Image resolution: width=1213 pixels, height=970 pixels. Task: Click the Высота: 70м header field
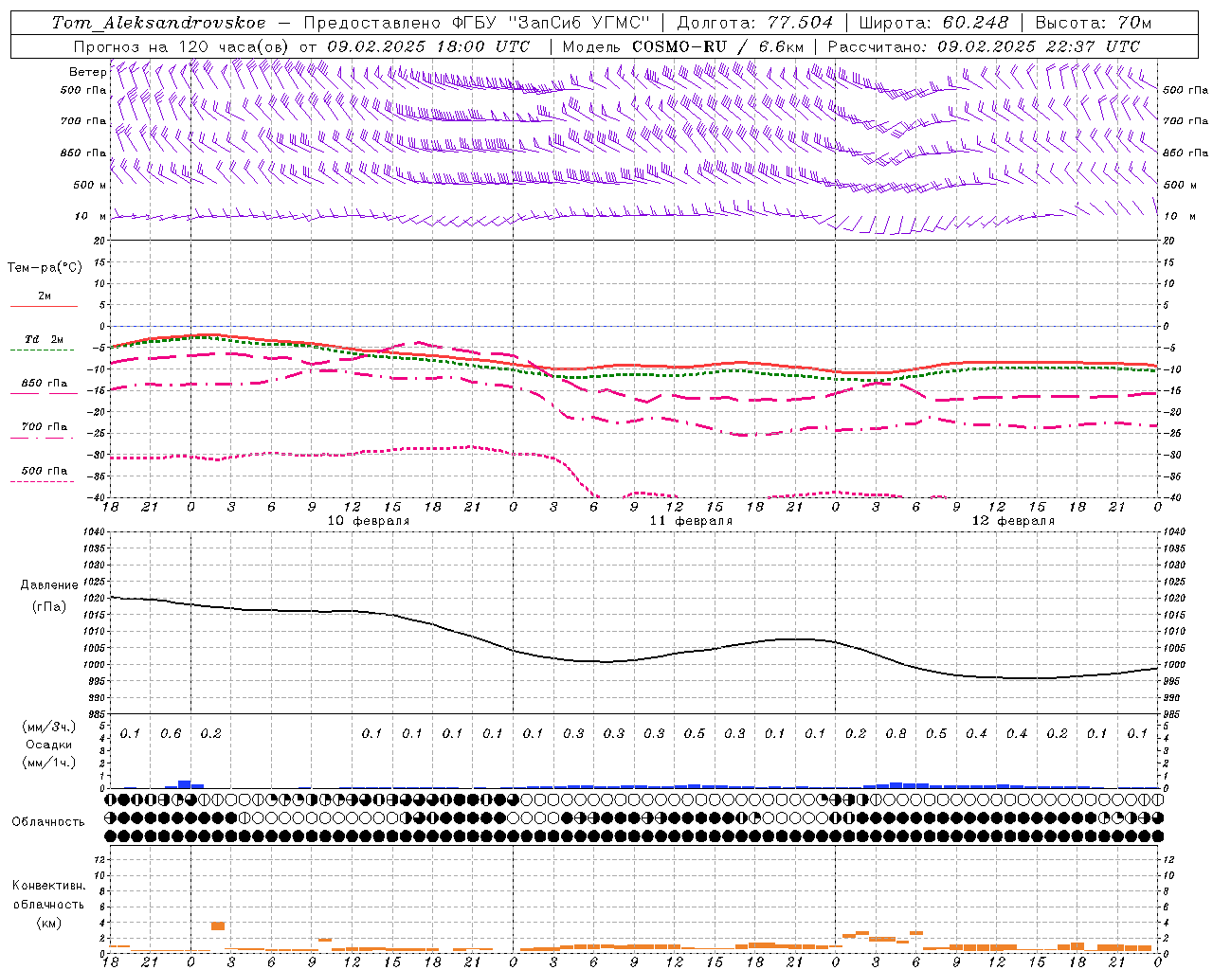1094,23
